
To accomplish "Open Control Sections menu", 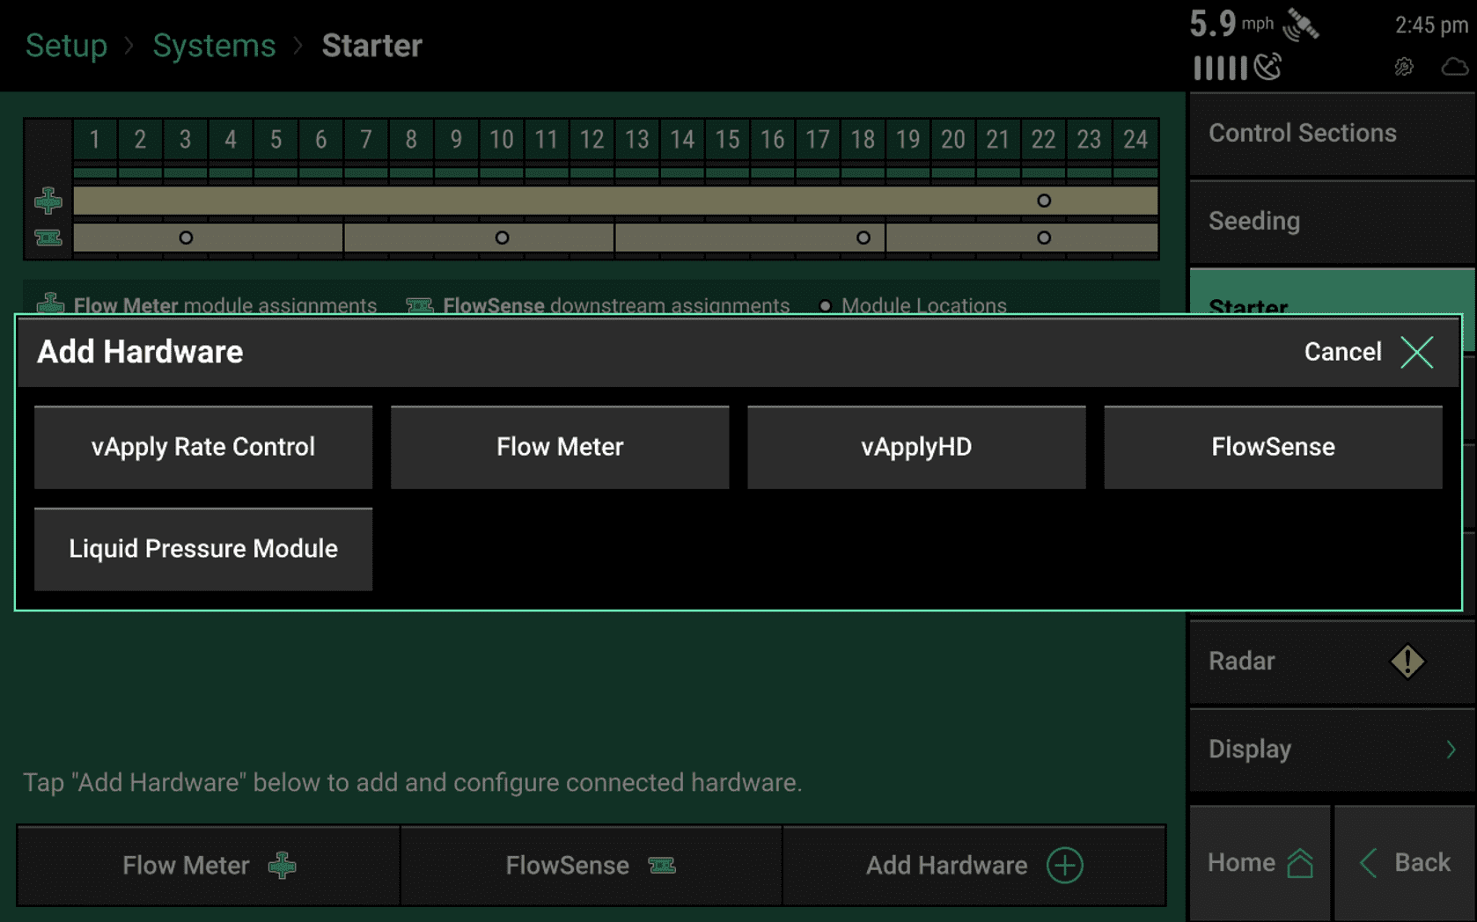I will click(x=1332, y=134).
